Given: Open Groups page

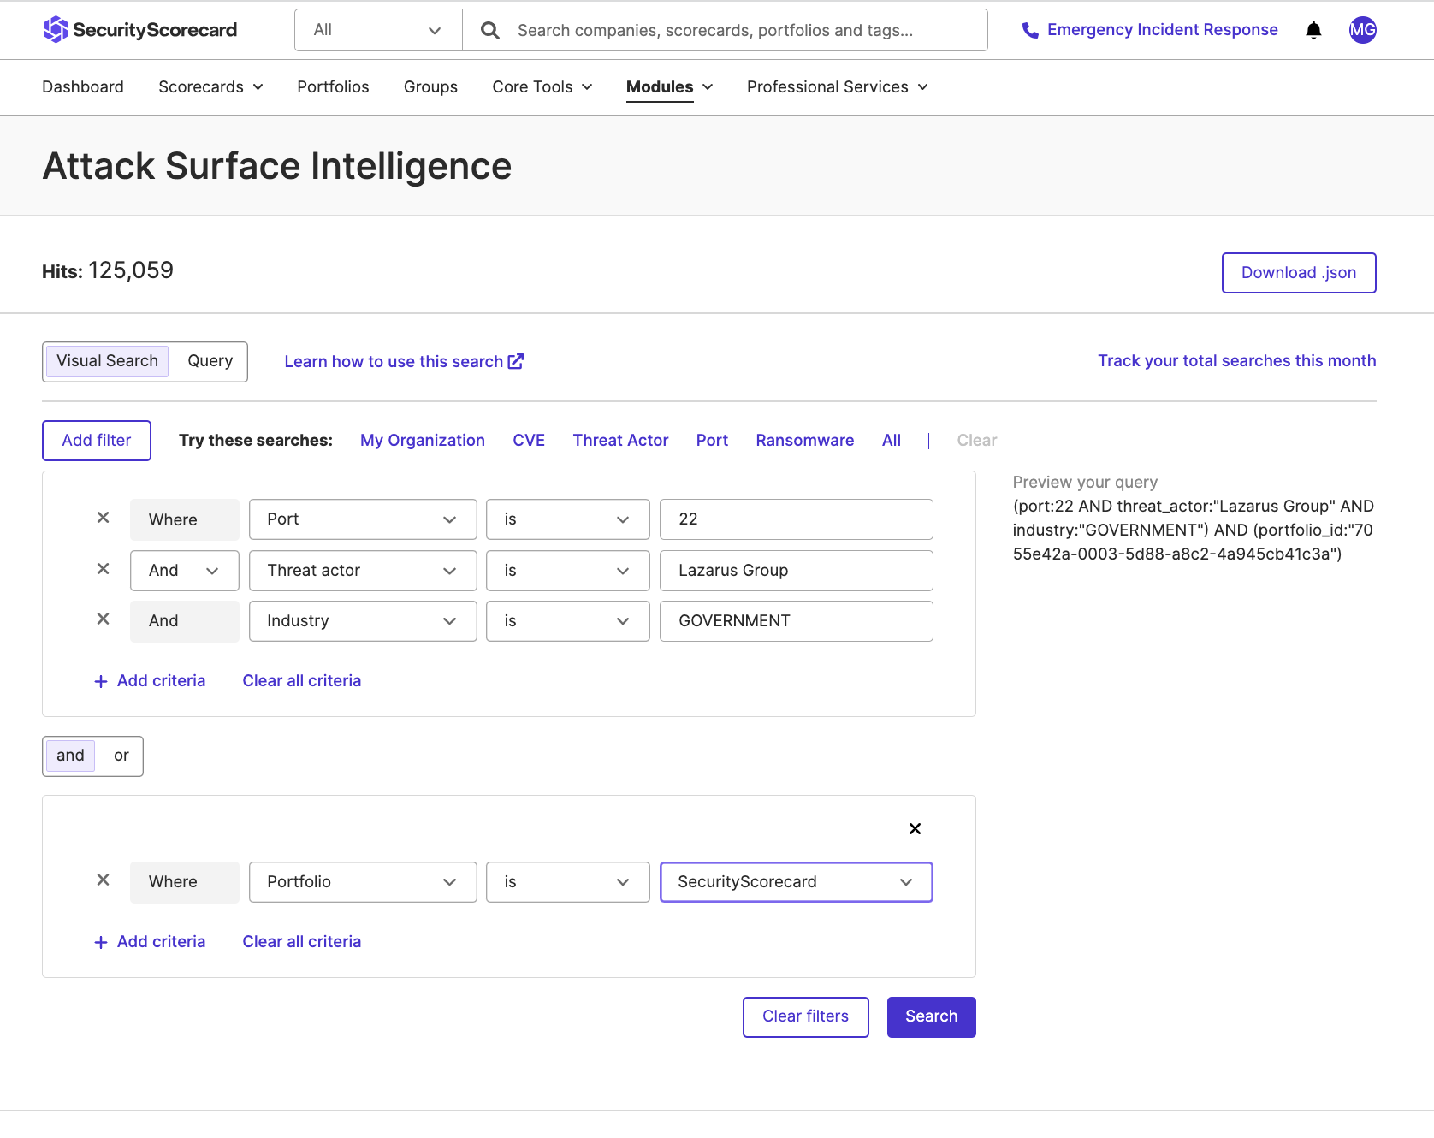Looking at the screenshot, I should click(430, 87).
